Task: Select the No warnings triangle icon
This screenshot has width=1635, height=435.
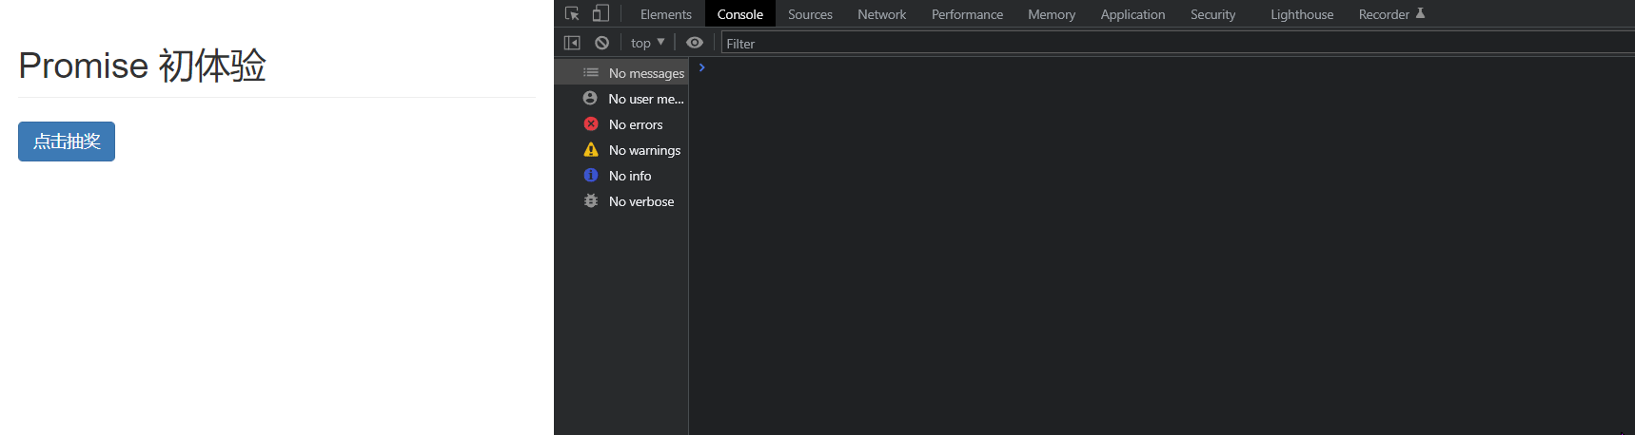Action: (591, 150)
